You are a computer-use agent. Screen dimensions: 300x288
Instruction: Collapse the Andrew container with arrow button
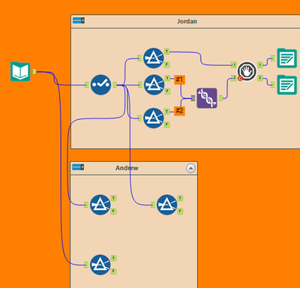click(190, 168)
